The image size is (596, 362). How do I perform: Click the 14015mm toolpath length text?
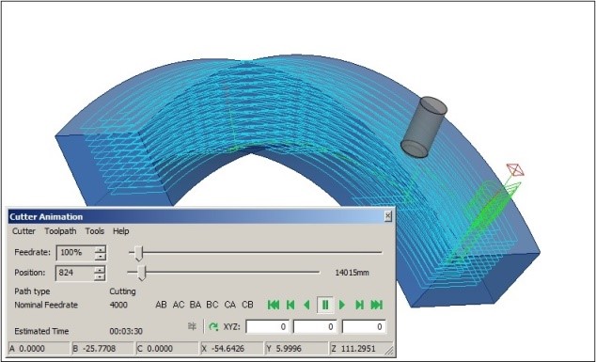352,273
